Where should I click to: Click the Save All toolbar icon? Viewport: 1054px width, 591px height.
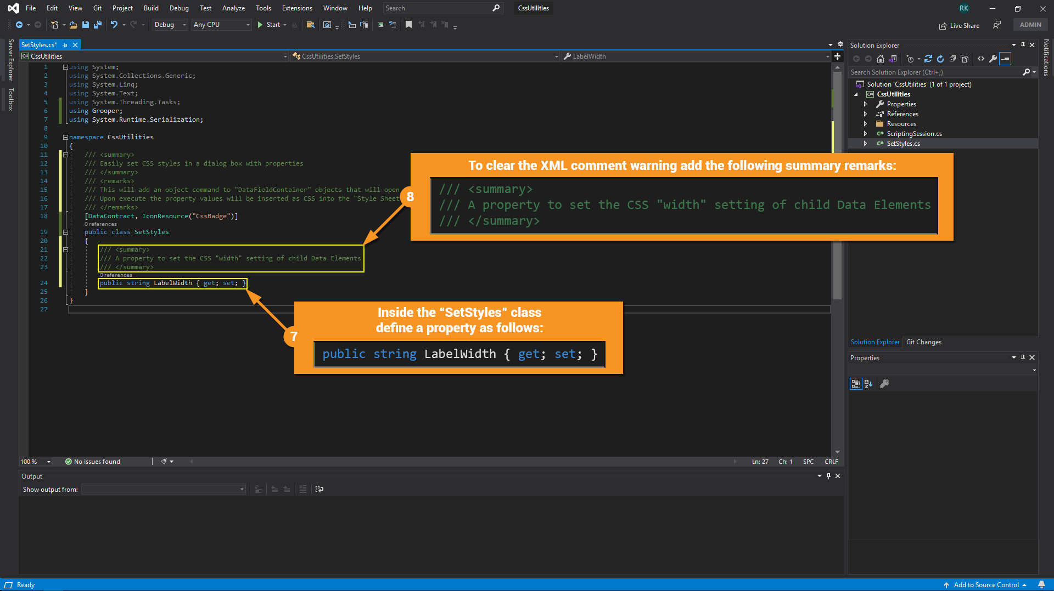(98, 25)
